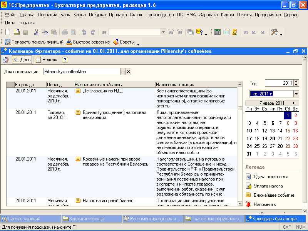The width and height of the screenshot is (308, 231).
Task: Click the Cut scissors icon
Action: tap(36, 32)
